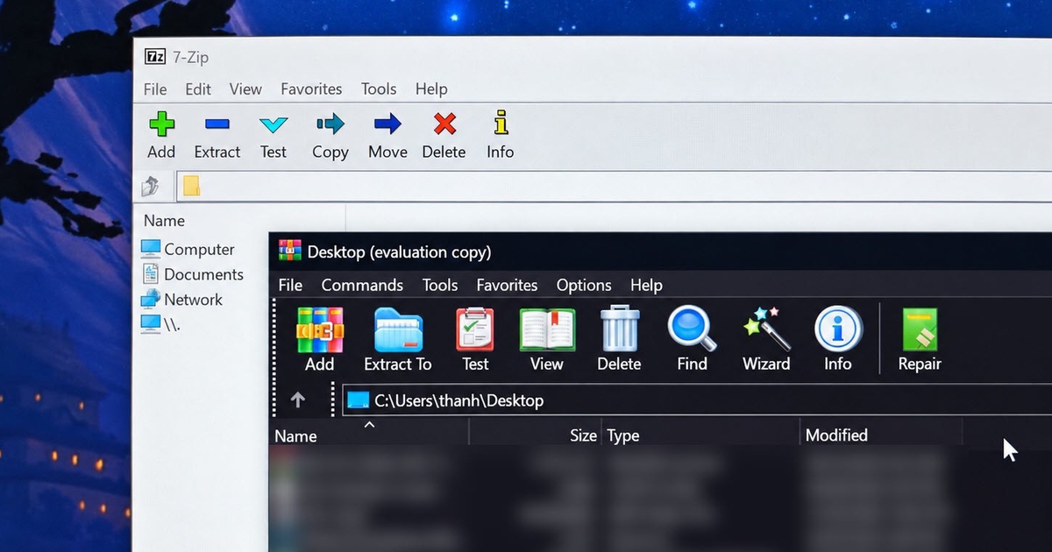Click the drive icon in WinRAR address bar

point(358,400)
